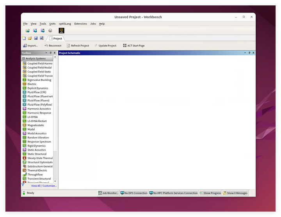
Task: Select Response Spectrum entry
Action: (x=37, y=141)
